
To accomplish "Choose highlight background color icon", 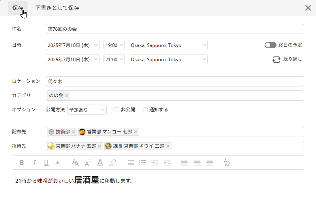I will pyautogui.click(x=112, y=163).
